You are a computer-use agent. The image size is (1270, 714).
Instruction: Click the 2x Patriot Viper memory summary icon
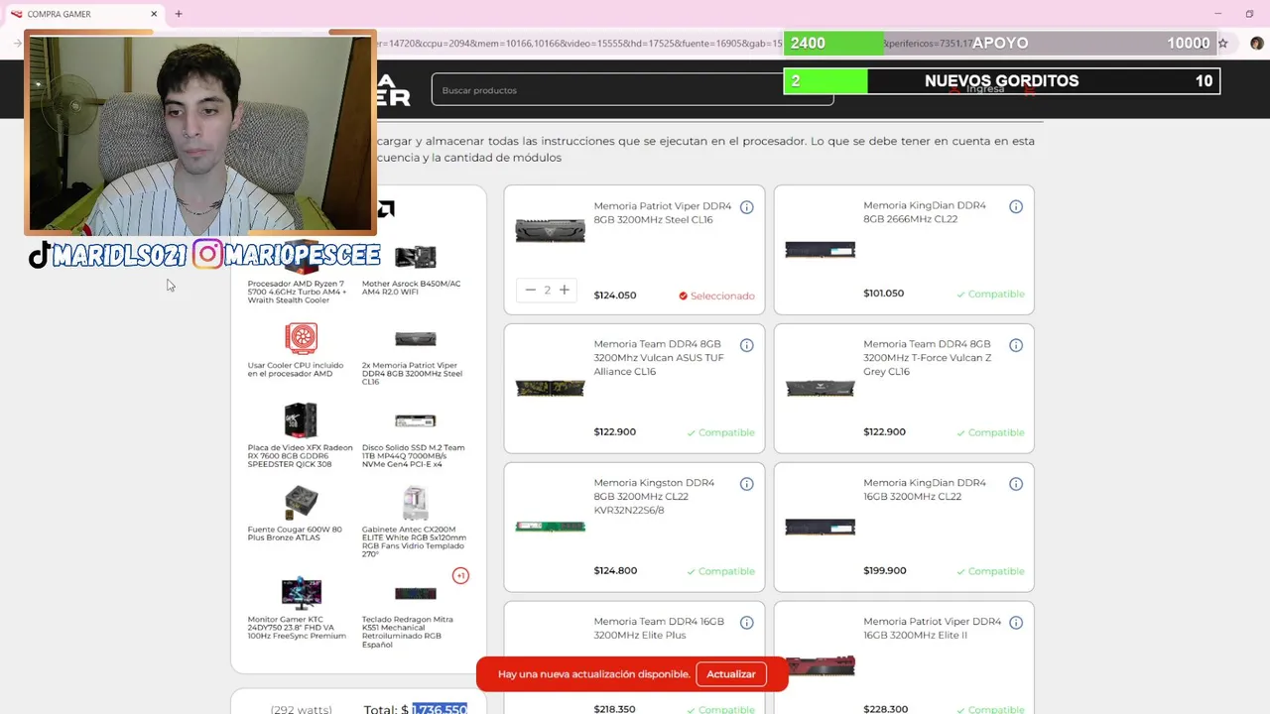[415, 339]
